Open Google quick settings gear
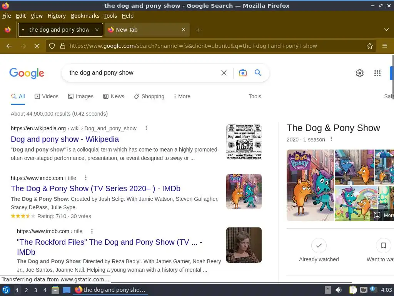 pyautogui.click(x=360, y=73)
